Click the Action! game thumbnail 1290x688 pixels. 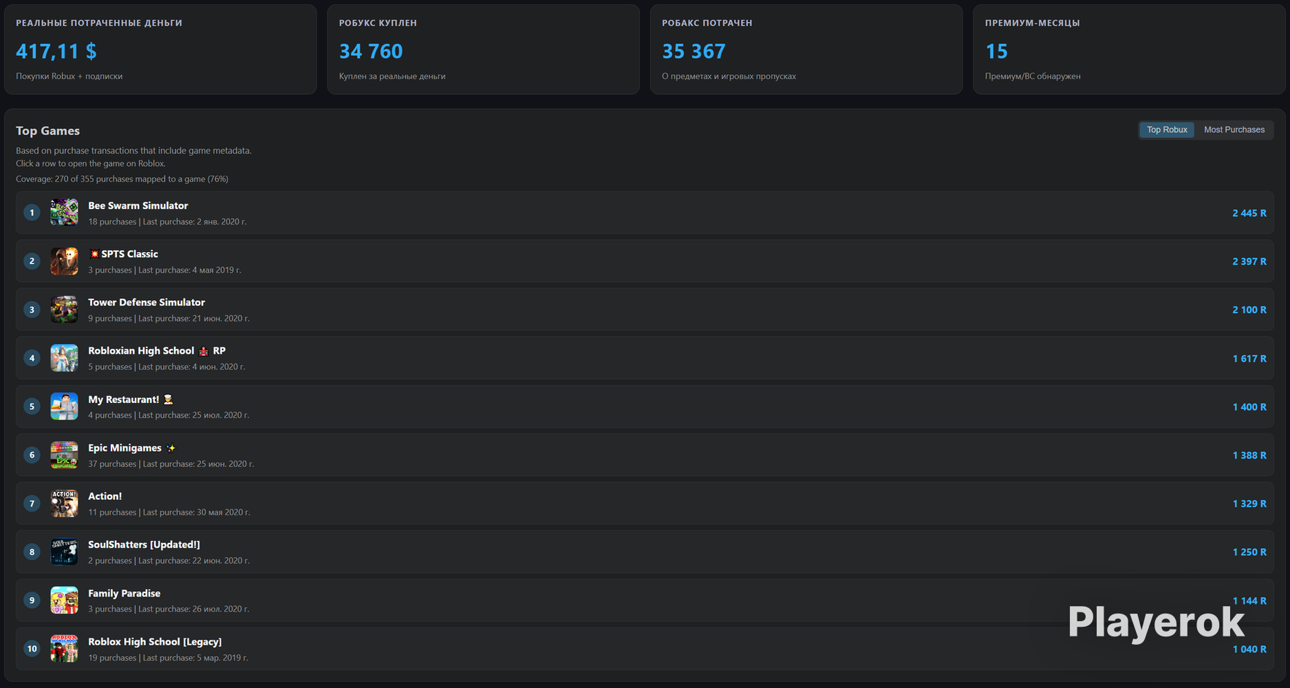click(64, 504)
